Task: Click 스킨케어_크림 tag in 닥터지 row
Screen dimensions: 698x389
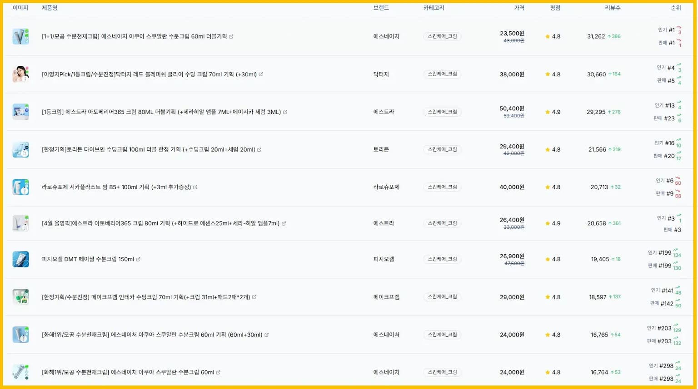Action: coord(442,74)
